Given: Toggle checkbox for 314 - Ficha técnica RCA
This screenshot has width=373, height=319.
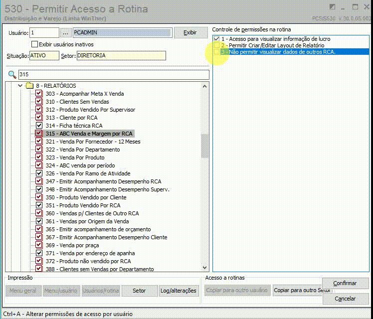Looking at the screenshot, I should pyautogui.click(x=39, y=125).
